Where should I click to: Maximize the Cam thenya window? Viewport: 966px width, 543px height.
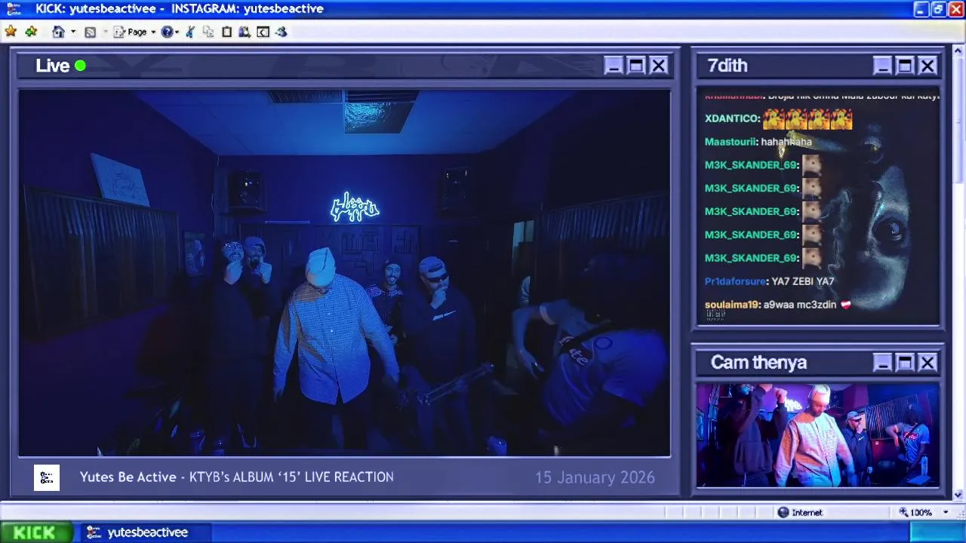click(905, 363)
